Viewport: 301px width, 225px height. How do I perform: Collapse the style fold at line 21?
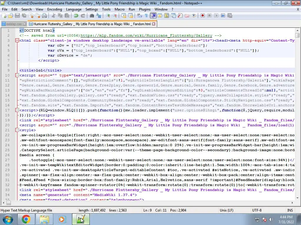(x=17, y=130)
